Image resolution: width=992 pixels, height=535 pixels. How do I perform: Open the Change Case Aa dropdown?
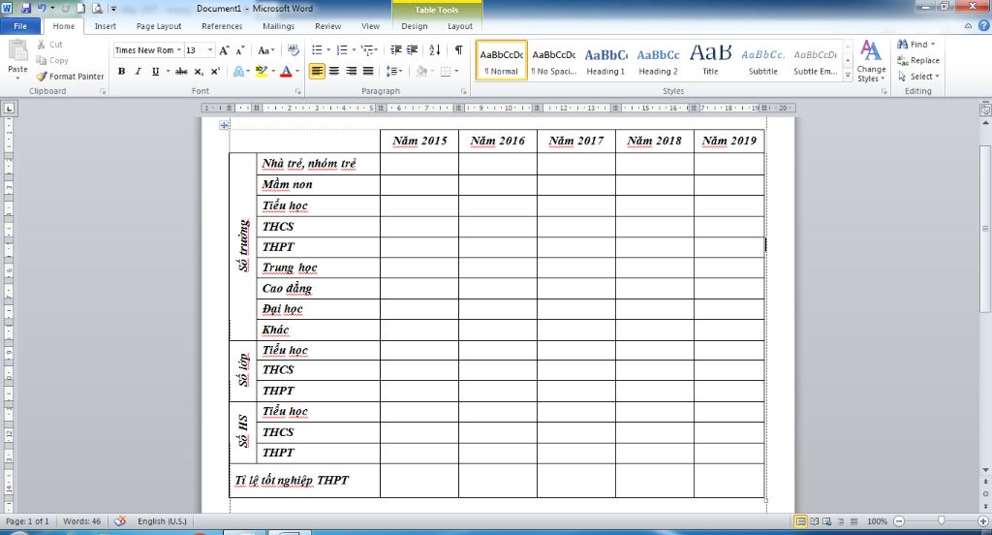[265, 50]
